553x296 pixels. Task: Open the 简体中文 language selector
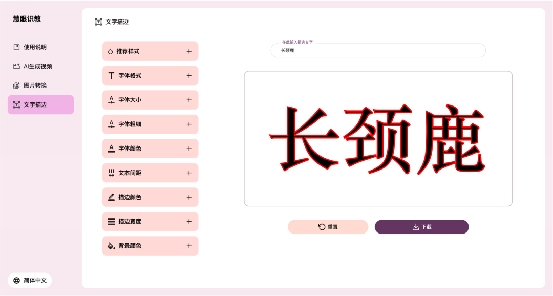tap(30, 281)
